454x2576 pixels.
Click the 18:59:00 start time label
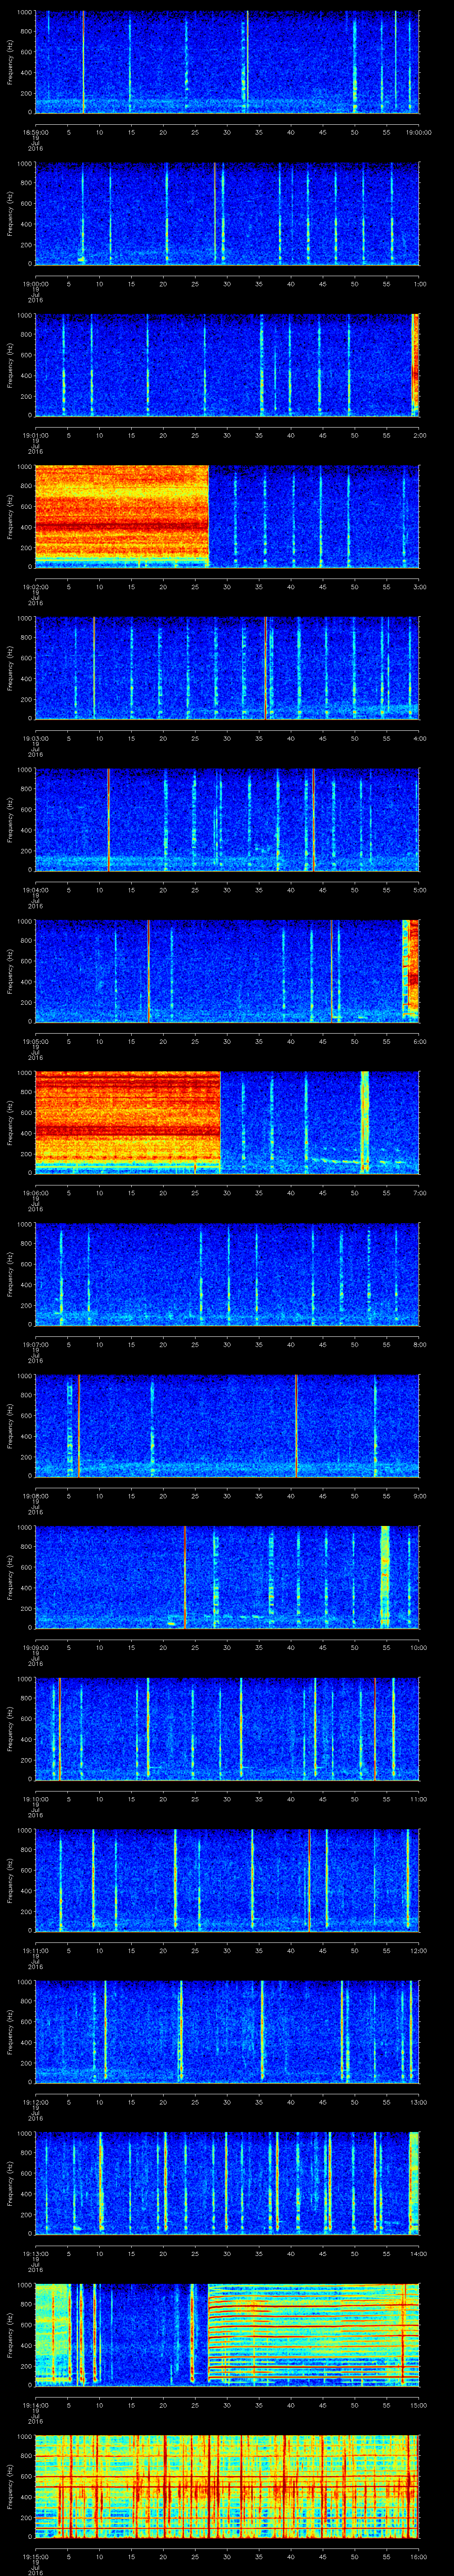point(36,132)
